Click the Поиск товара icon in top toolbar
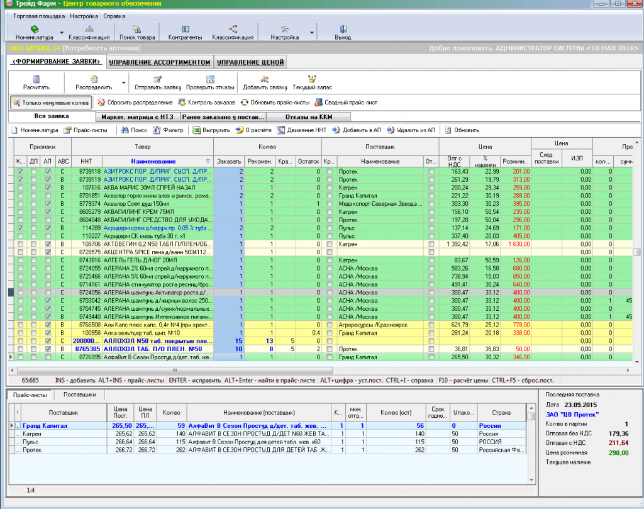 (x=137, y=29)
